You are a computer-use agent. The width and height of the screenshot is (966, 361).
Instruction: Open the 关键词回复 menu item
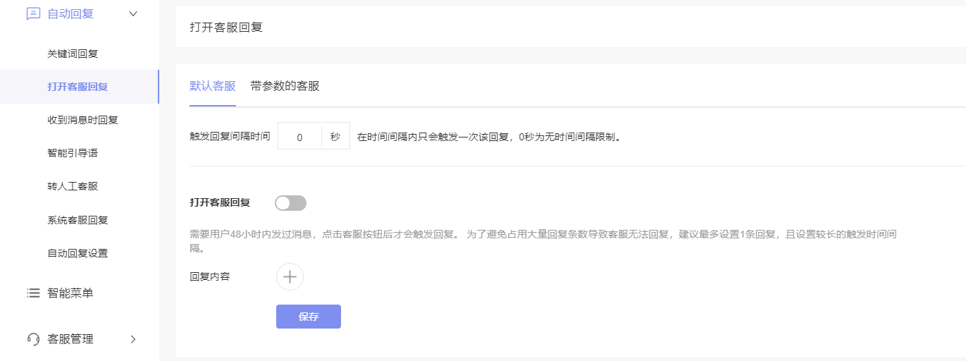(x=73, y=54)
